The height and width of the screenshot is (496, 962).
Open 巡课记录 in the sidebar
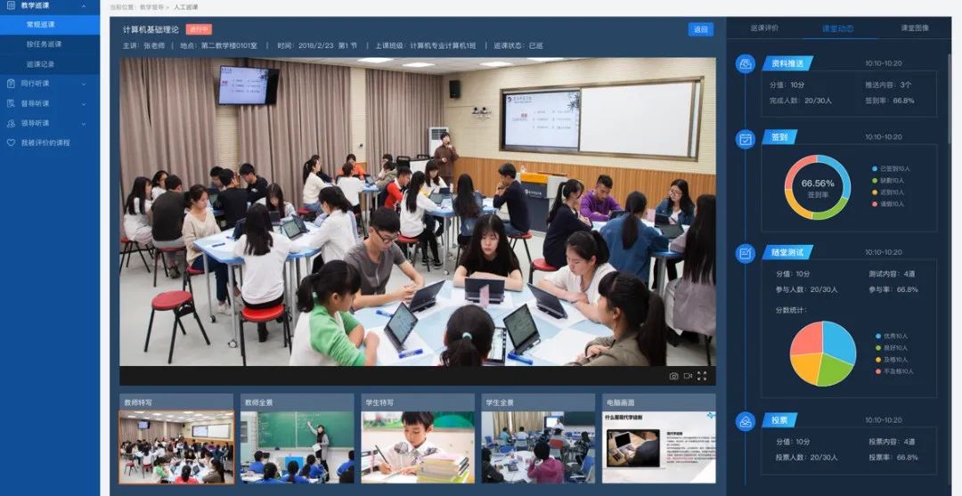pos(40,64)
